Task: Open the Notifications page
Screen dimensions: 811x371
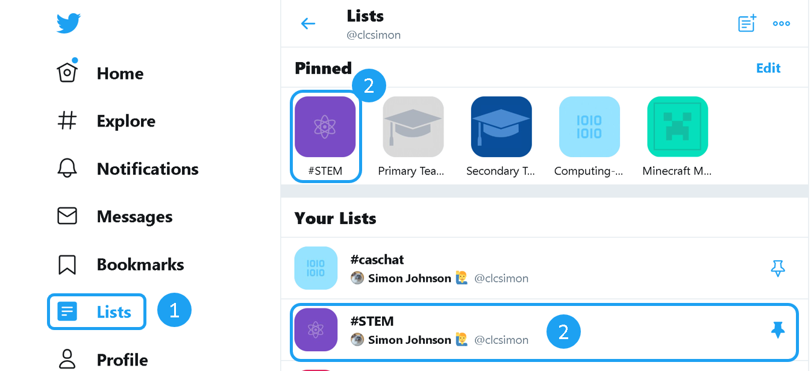Action: coord(148,169)
